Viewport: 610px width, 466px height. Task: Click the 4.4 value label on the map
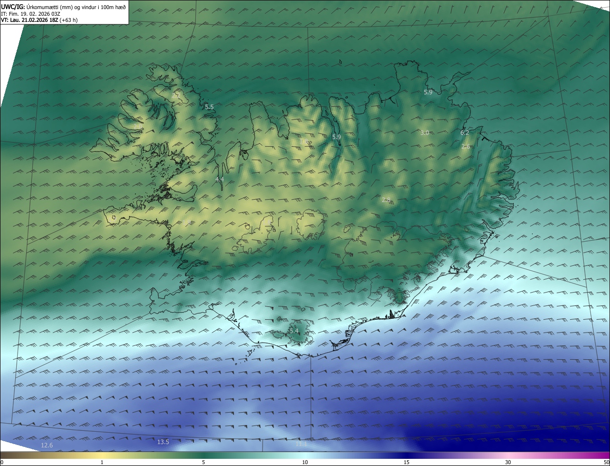point(219,179)
